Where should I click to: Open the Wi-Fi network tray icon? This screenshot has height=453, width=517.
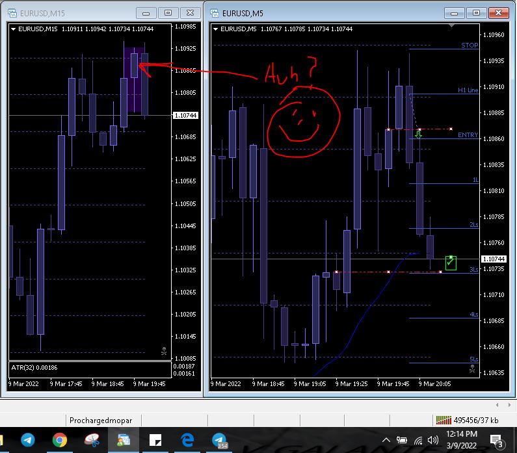coord(418,440)
